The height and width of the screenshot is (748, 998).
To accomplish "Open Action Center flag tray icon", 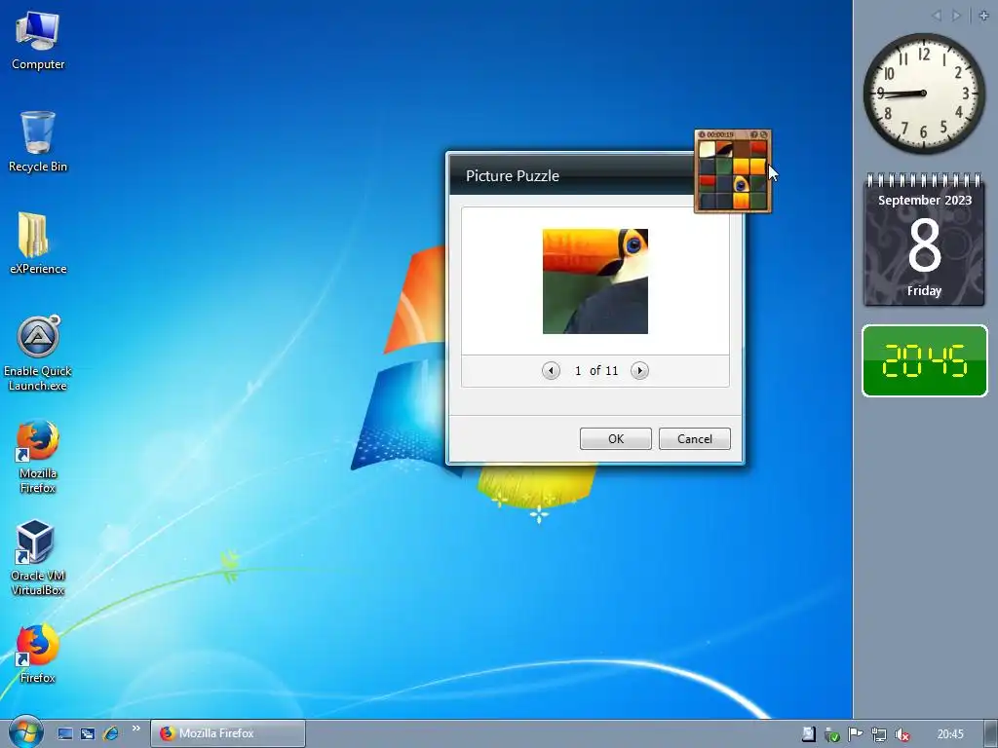I will (855, 734).
